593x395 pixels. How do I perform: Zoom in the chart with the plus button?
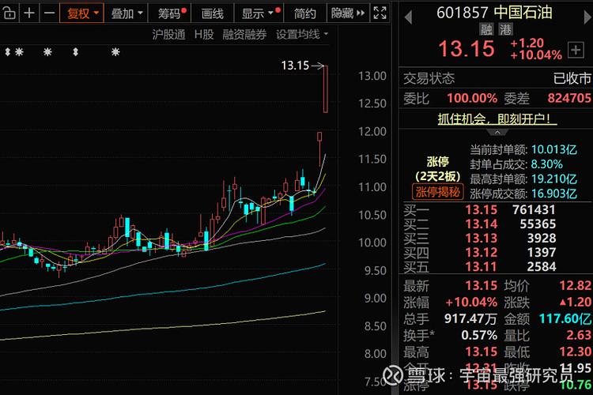point(29,13)
